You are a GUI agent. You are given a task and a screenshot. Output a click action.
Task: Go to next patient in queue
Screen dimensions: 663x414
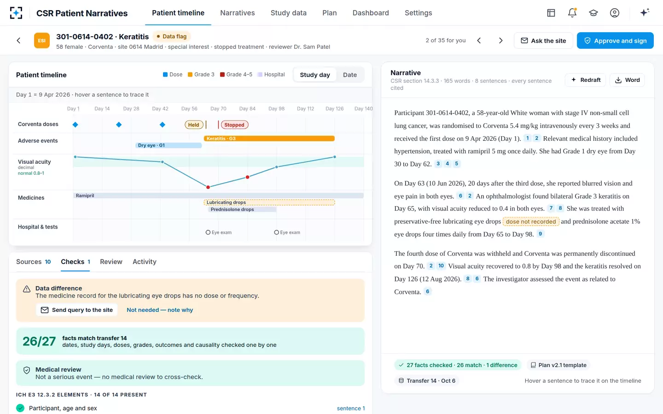(x=501, y=40)
